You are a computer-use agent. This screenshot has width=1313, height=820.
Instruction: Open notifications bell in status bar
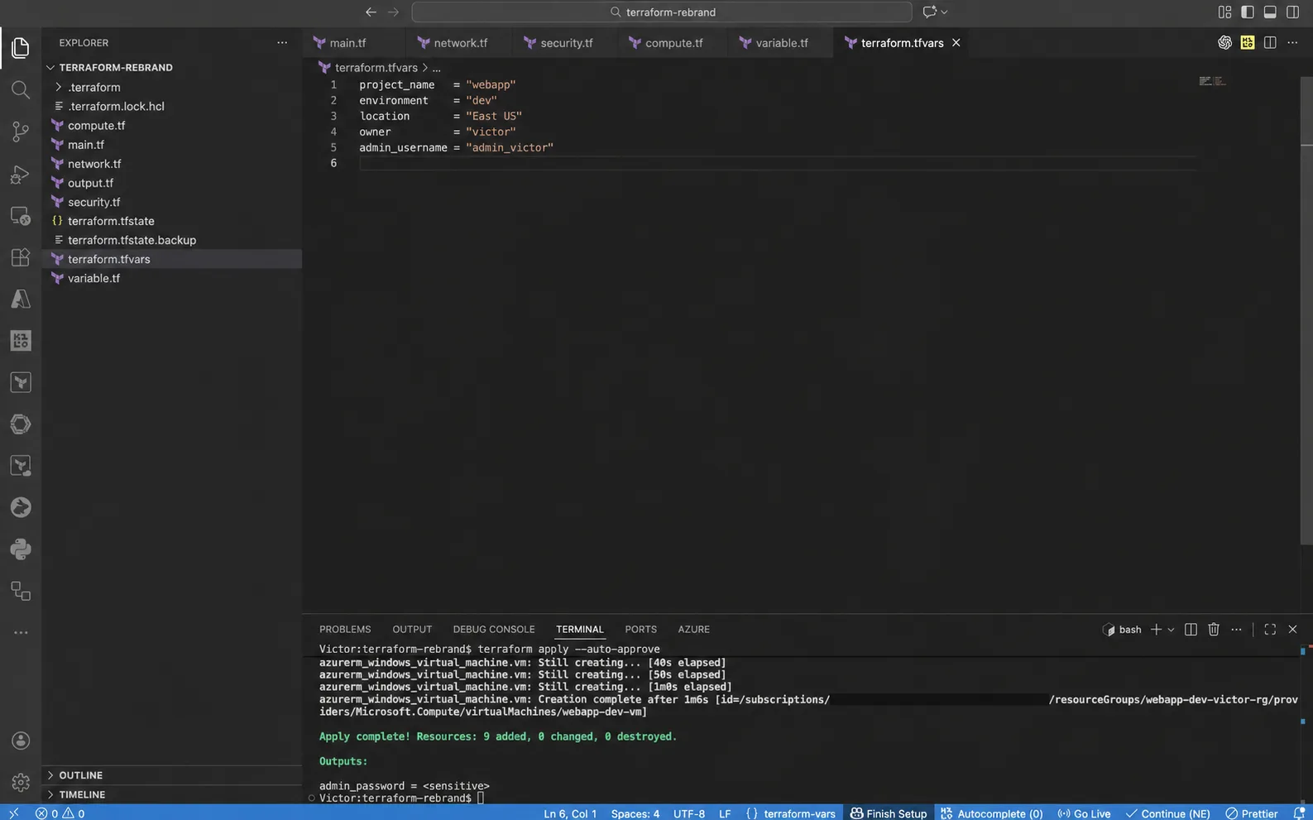pos(1299,813)
